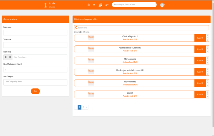Viewport: 214px width, 136px height.
Task: Clear the exam date with the X icon
Action: tap(10, 57)
